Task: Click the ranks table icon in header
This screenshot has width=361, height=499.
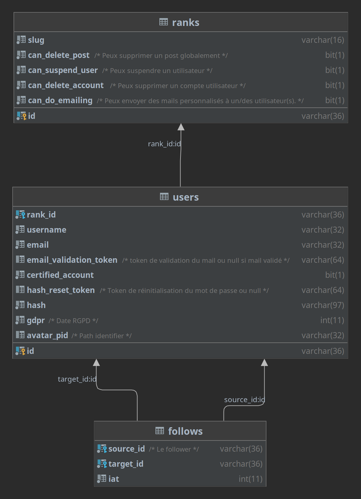Action: pos(164,22)
